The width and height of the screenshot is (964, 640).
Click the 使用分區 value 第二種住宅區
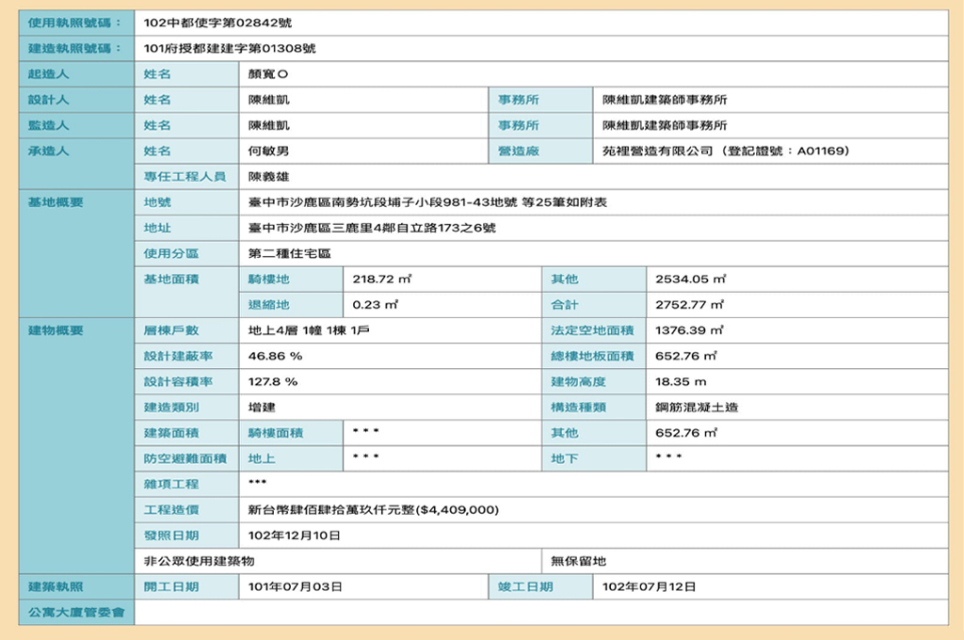(289, 254)
